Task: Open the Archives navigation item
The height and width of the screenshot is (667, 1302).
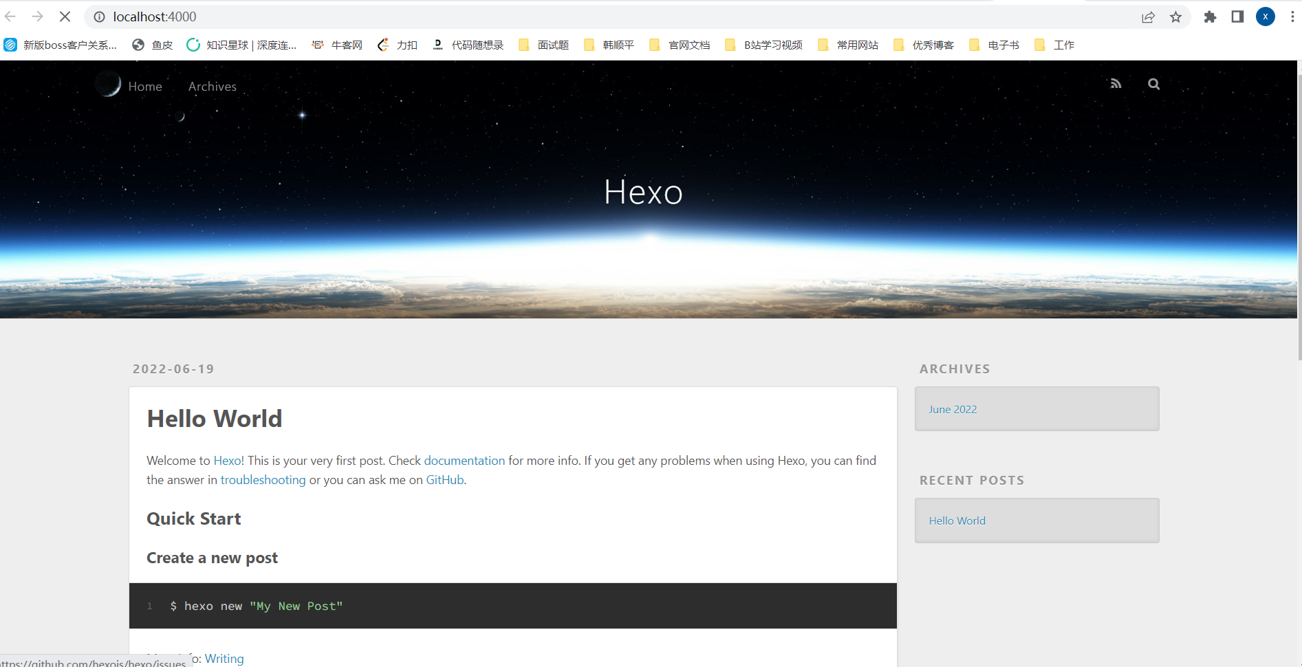Action: click(x=212, y=86)
